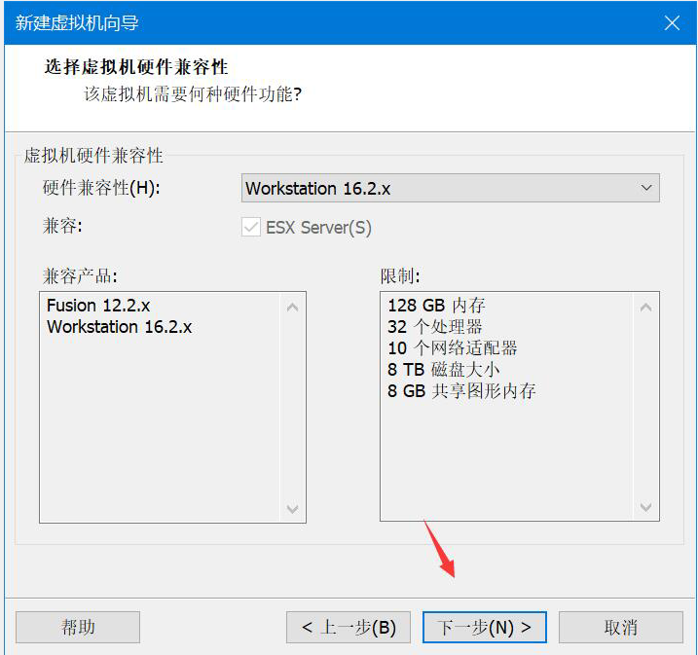Click the 限制 label
Viewport: 698px width, 655px height.
click(x=400, y=275)
